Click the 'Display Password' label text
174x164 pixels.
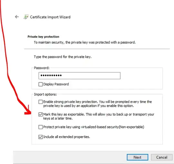click(56, 84)
